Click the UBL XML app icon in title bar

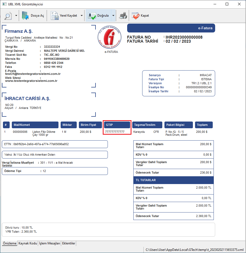[4, 4]
